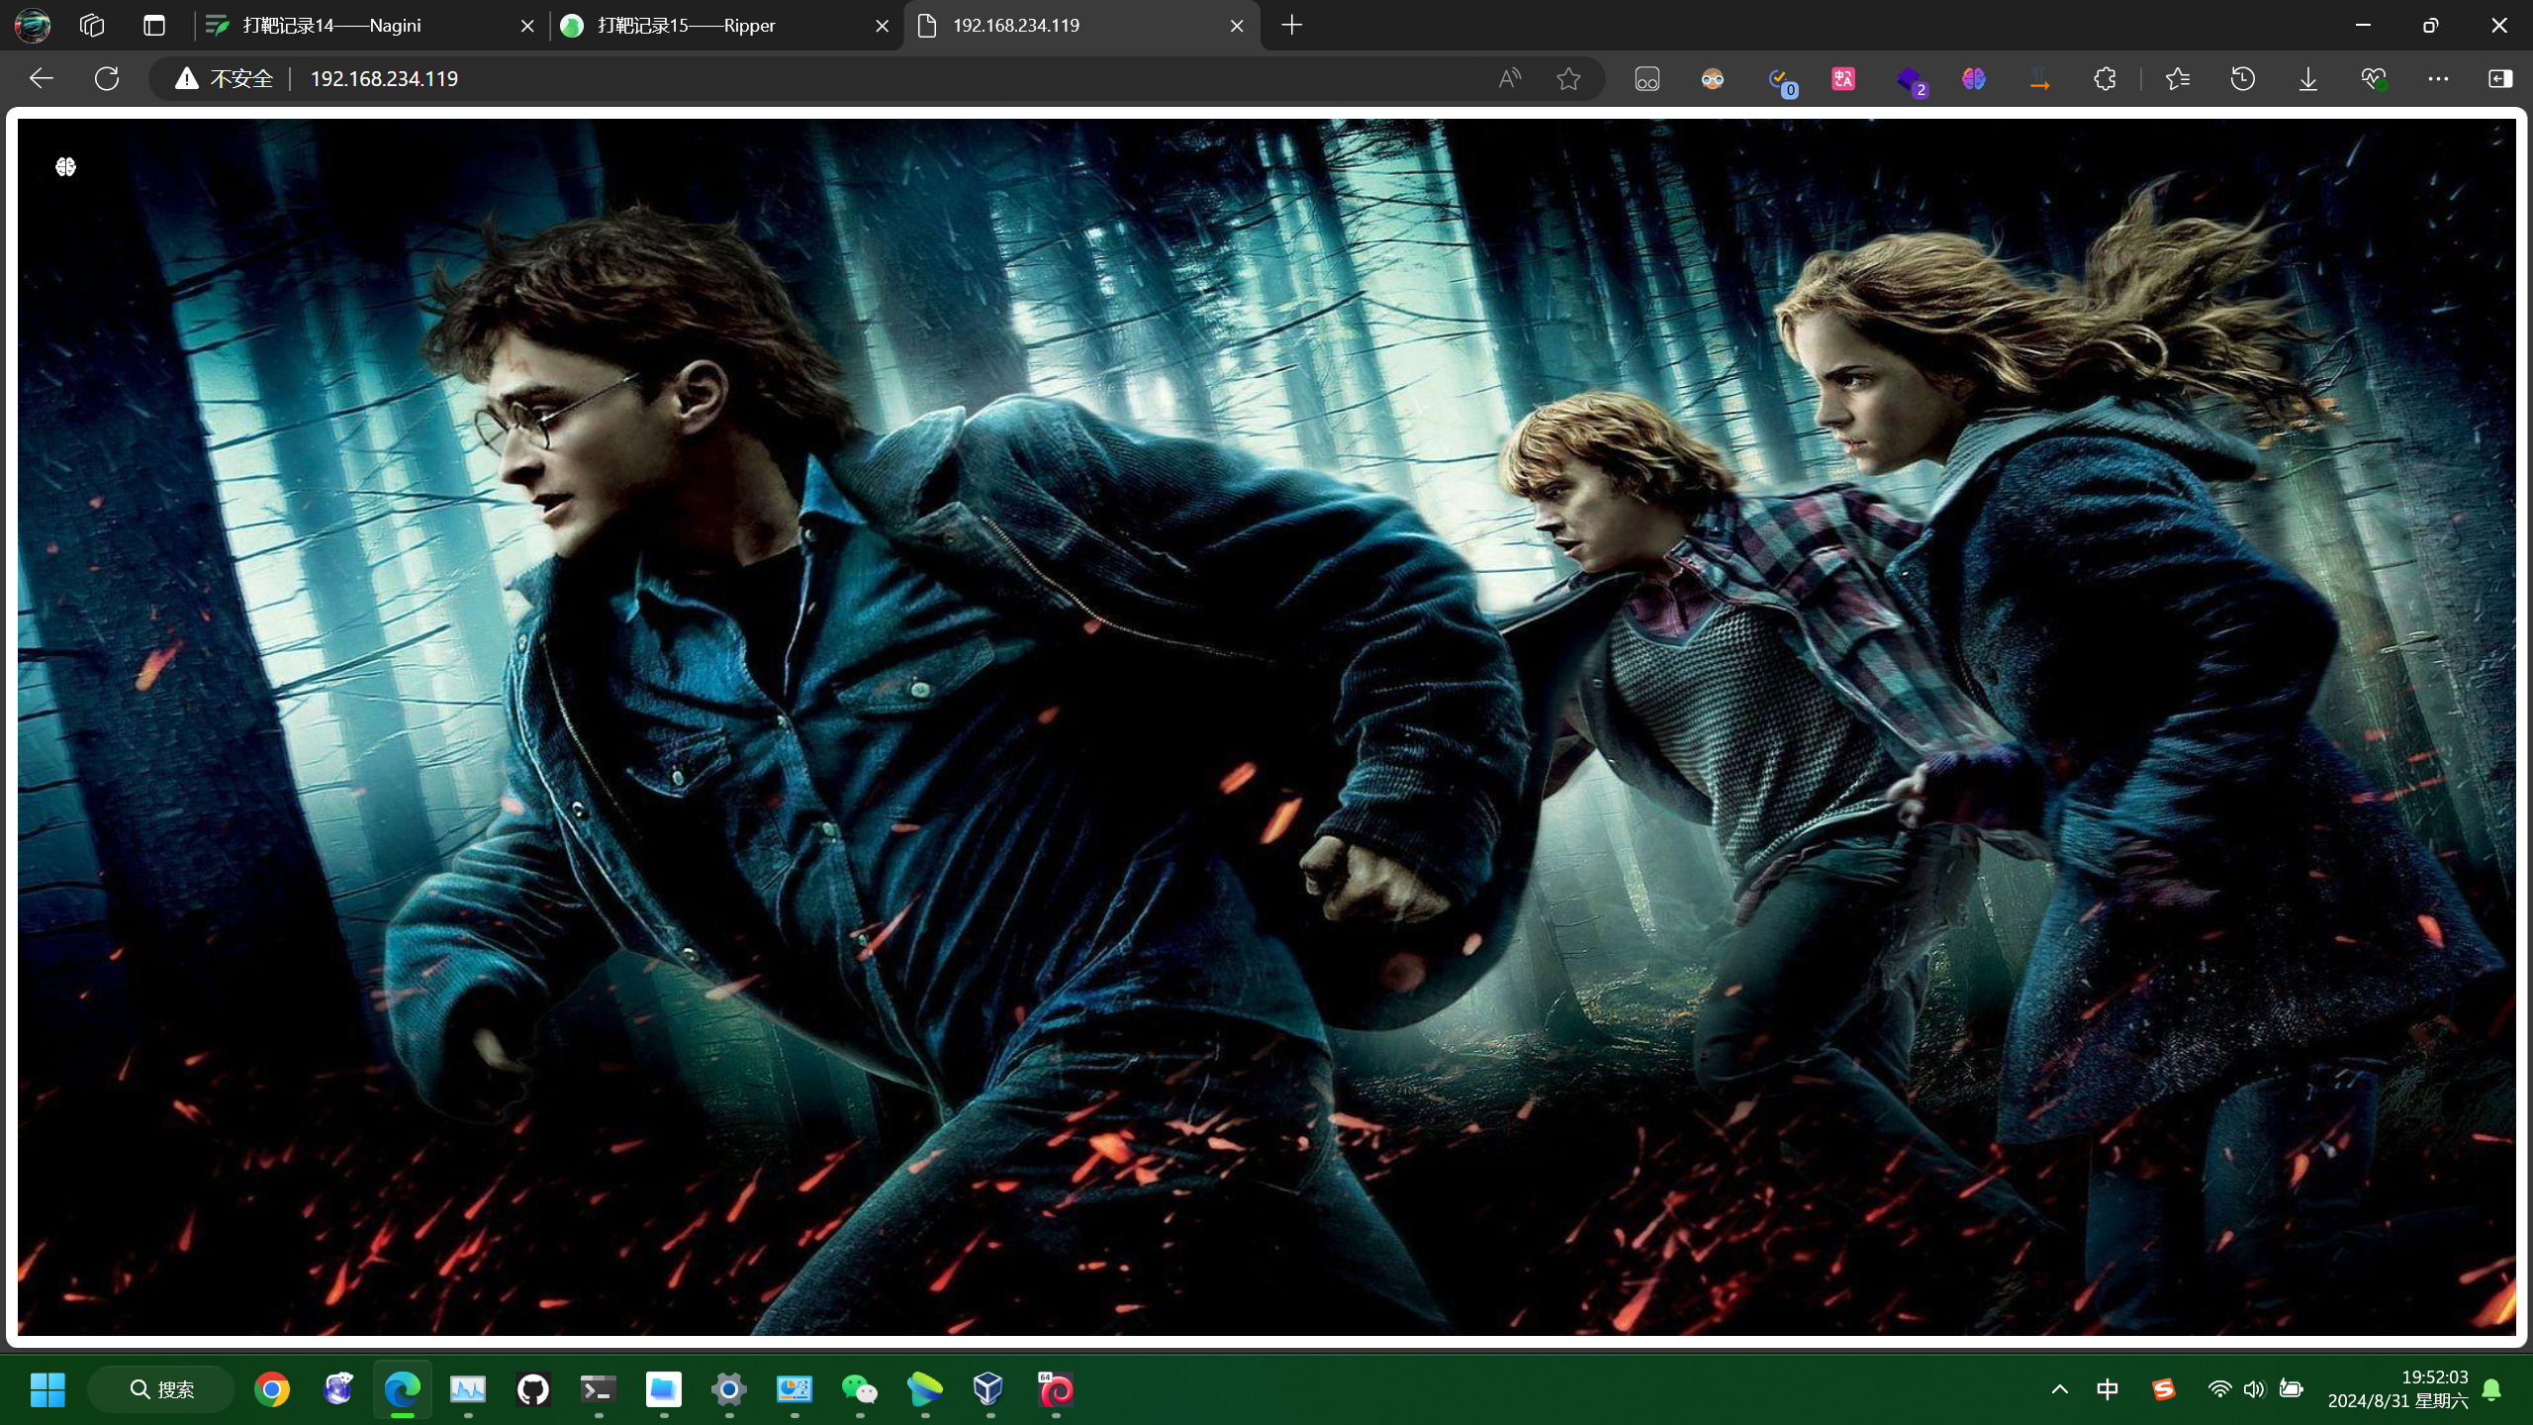Open WeChat from the taskbar
This screenshot has width=2533, height=1425.
point(860,1389)
